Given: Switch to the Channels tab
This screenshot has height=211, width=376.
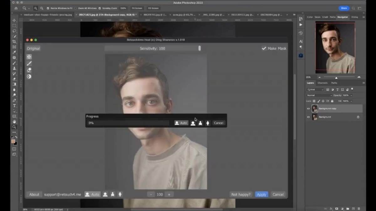Looking at the screenshot, I should pos(322,83).
